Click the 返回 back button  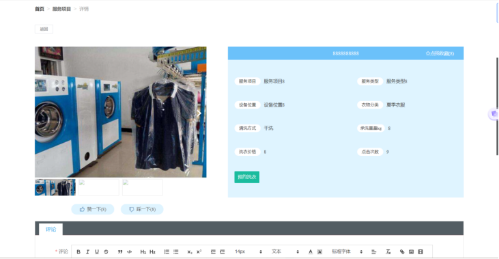(x=44, y=29)
